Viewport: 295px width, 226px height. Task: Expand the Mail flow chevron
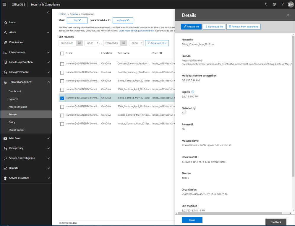coord(48,138)
